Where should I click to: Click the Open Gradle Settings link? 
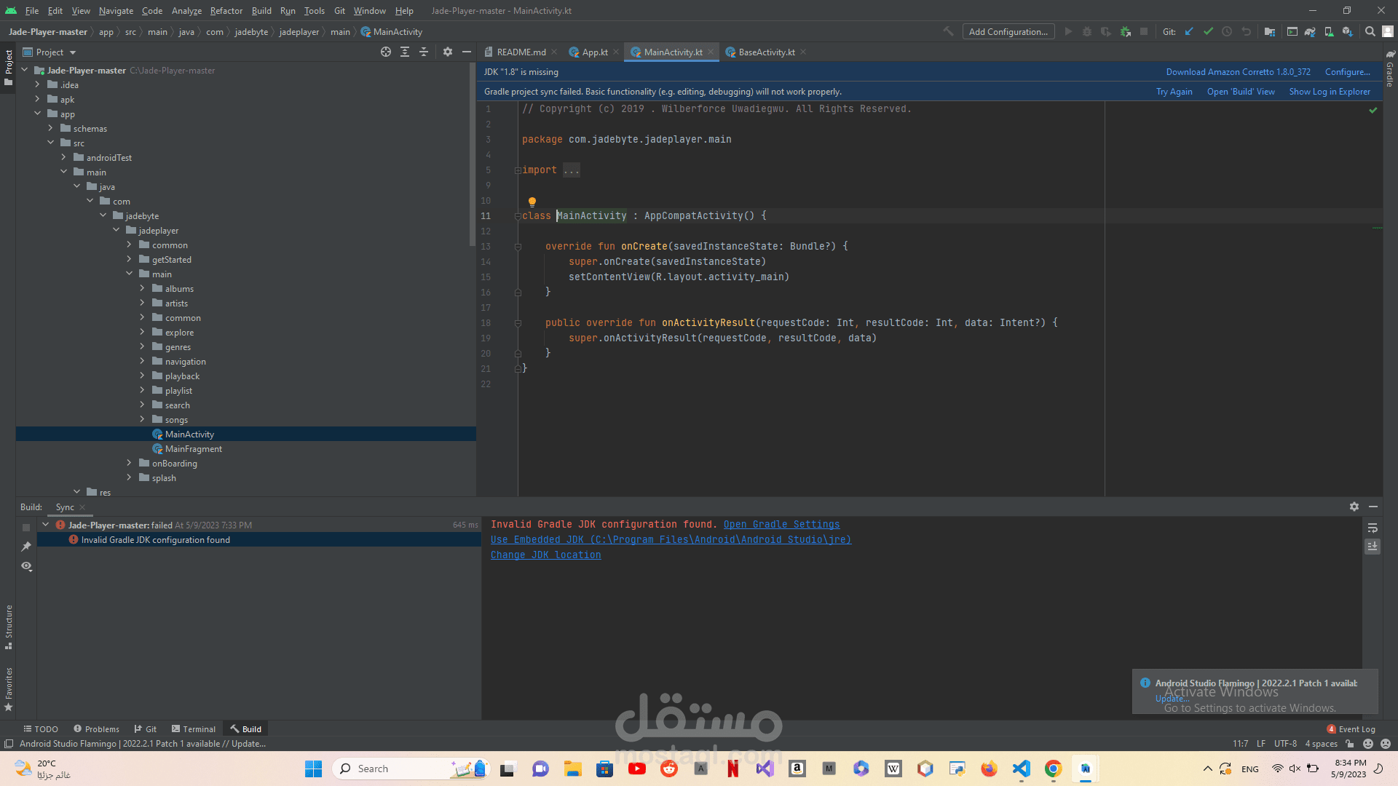tap(781, 524)
